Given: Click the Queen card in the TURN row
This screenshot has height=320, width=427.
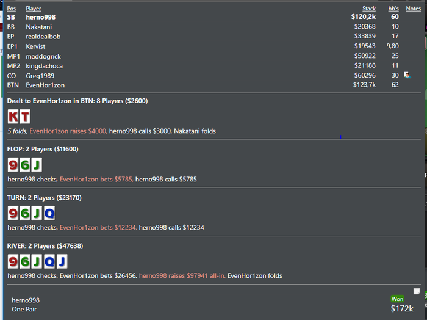Looking at the screenshot, I should 49,213.
